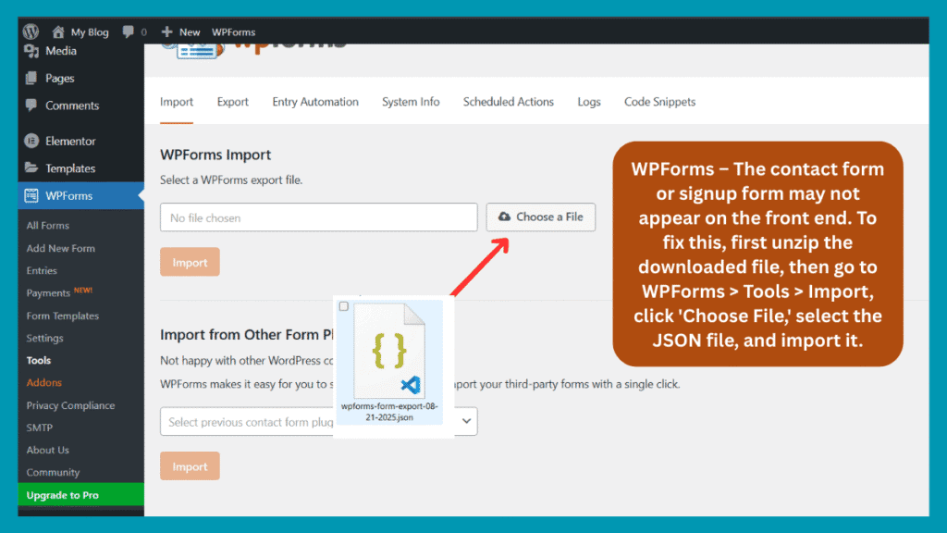Open About Us submenu item
947x533 pixels.
48,451
